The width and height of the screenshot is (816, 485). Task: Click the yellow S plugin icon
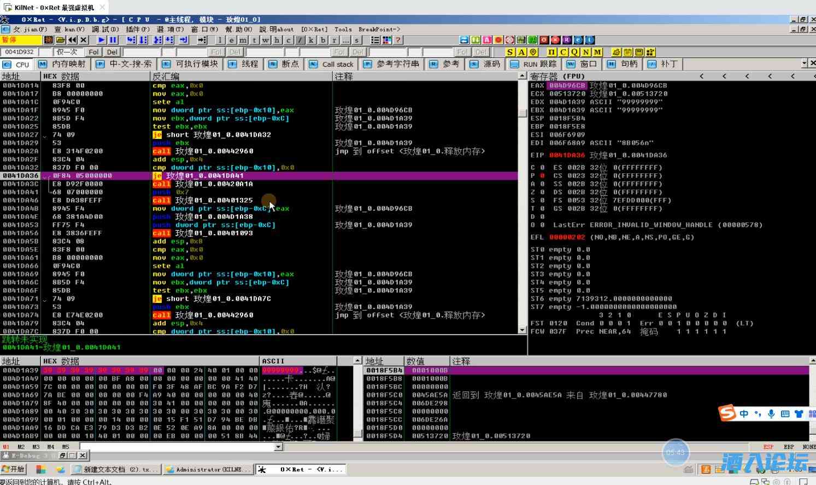click(x=510, y=52)
